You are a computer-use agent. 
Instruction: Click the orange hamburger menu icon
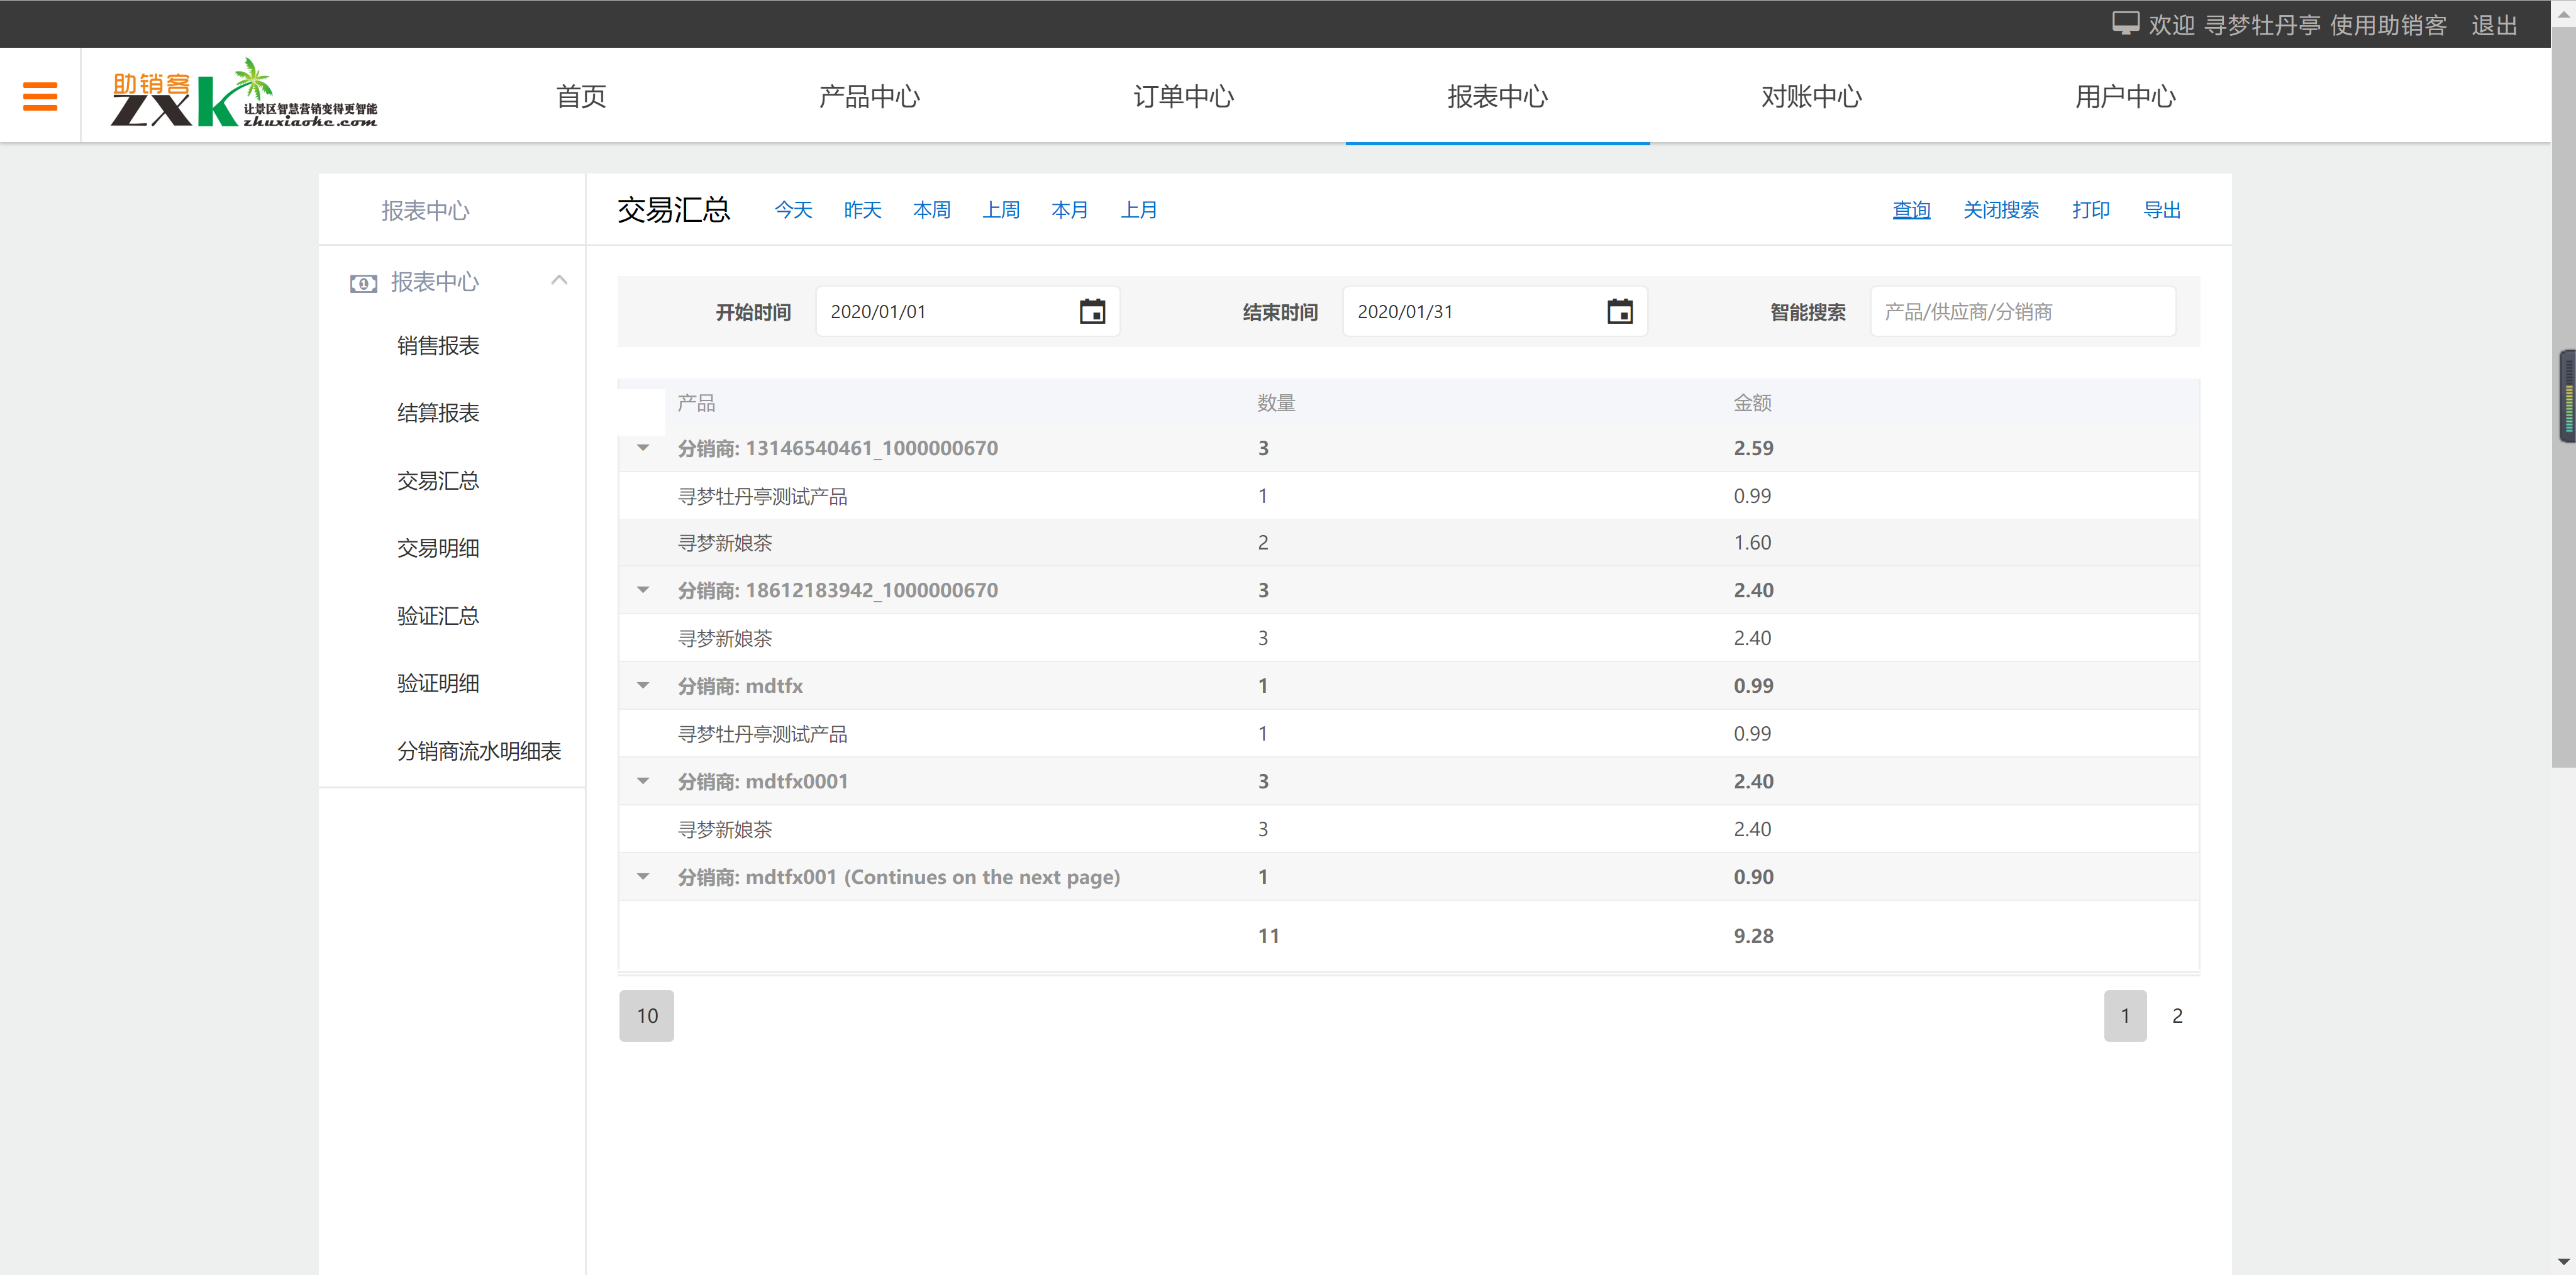40,96
